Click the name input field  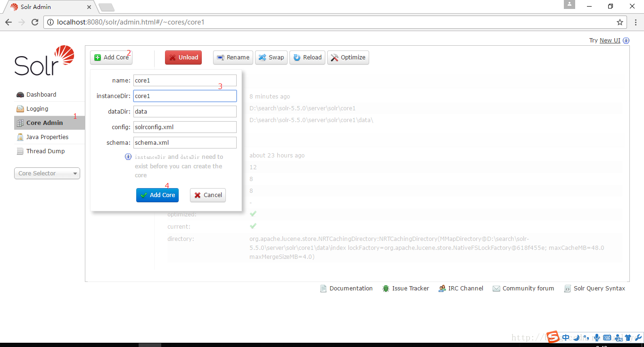(x=185, y=81)
